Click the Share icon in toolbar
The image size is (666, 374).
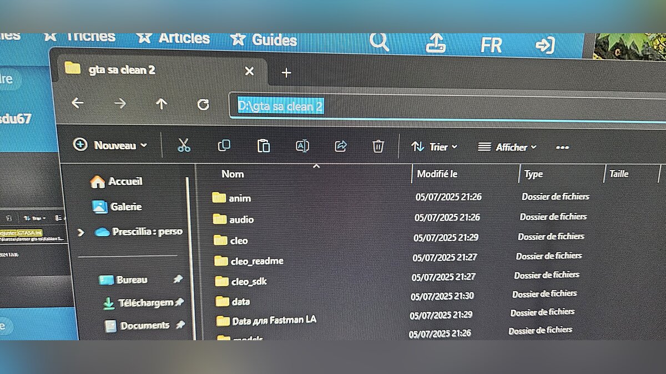[340, 146]
